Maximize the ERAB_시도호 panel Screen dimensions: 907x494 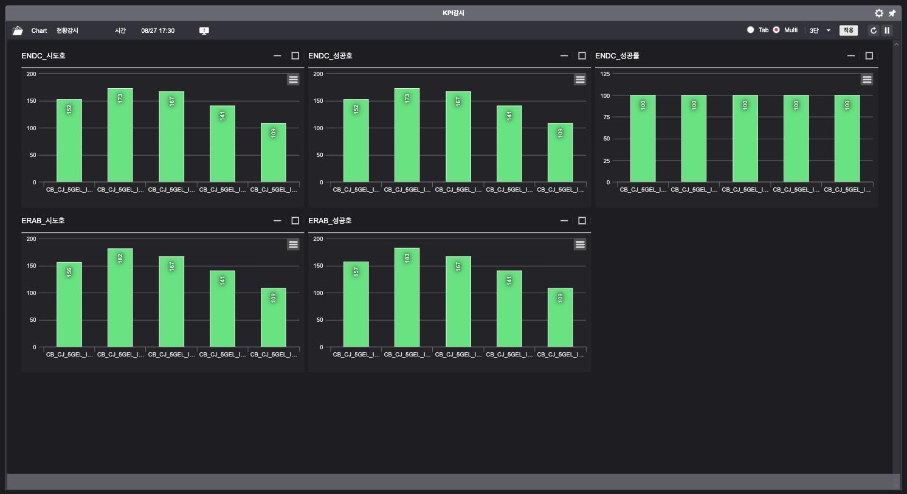click(x=295, y=221)
